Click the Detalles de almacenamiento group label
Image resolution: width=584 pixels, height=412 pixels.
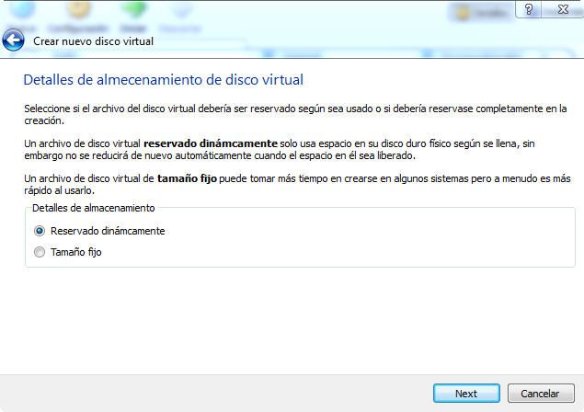pos(93,208)
